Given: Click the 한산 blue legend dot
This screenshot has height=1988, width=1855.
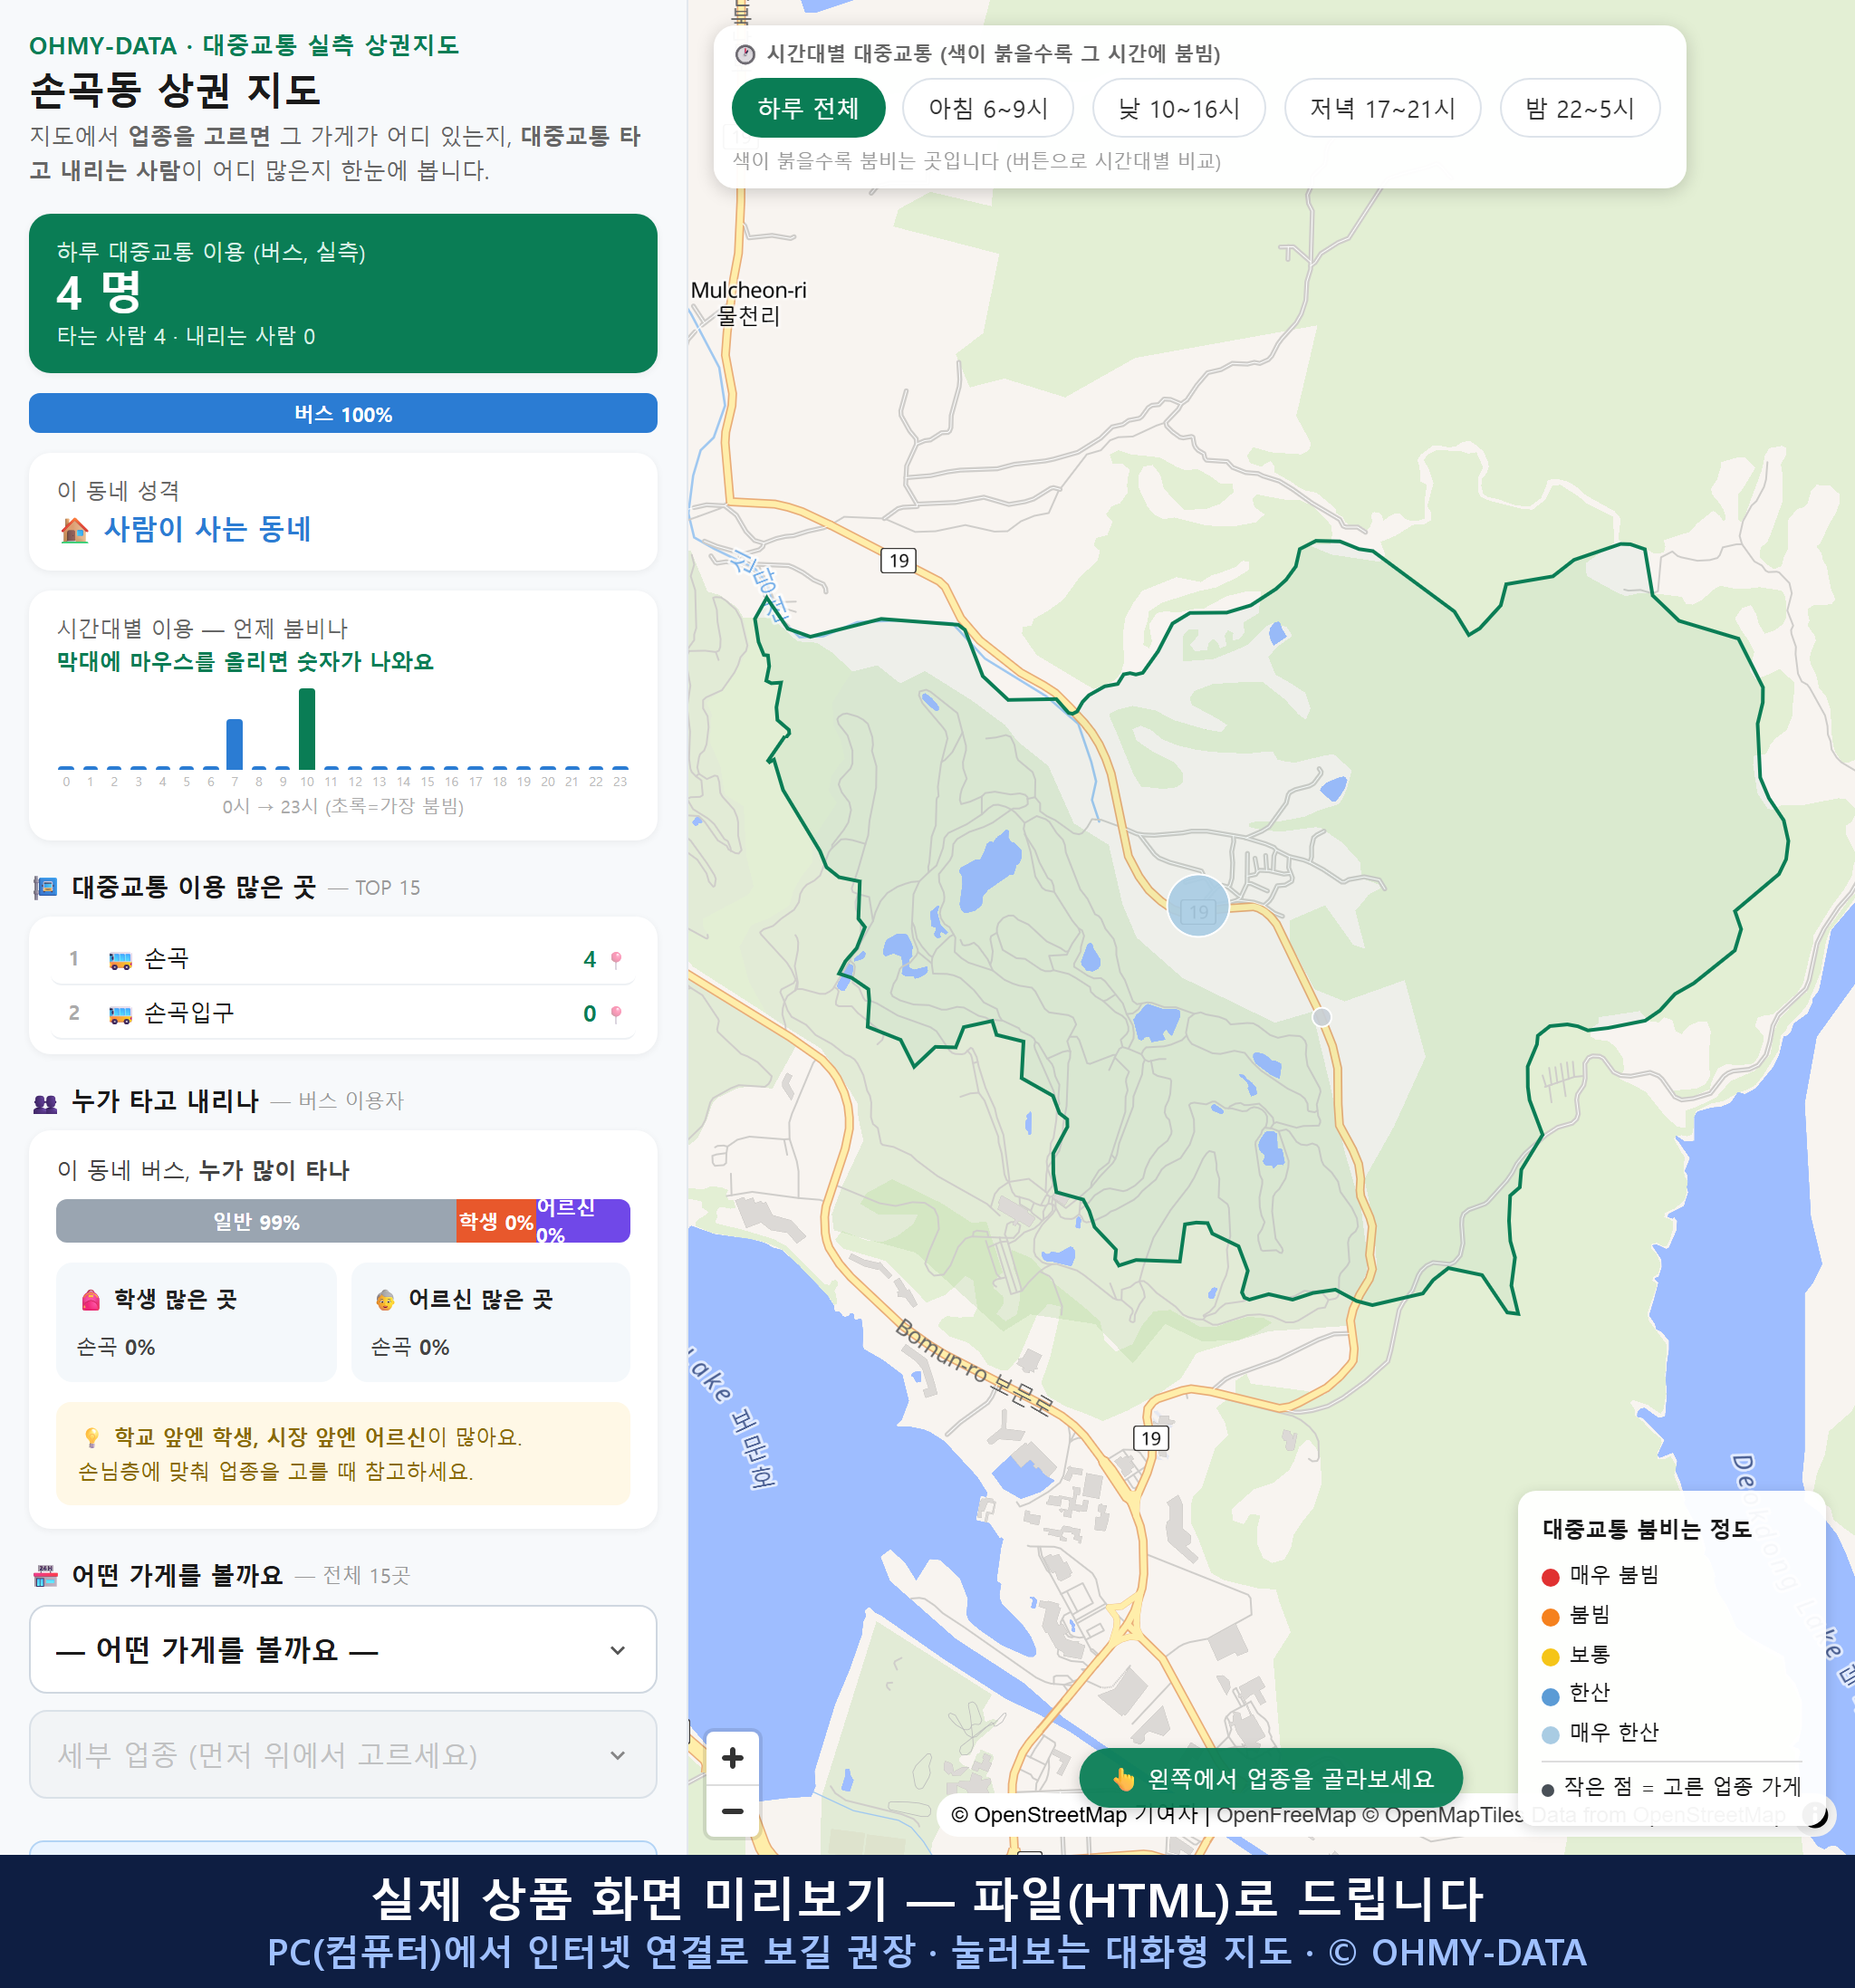Looking at the screenshot, I should click(1550, 1696).
